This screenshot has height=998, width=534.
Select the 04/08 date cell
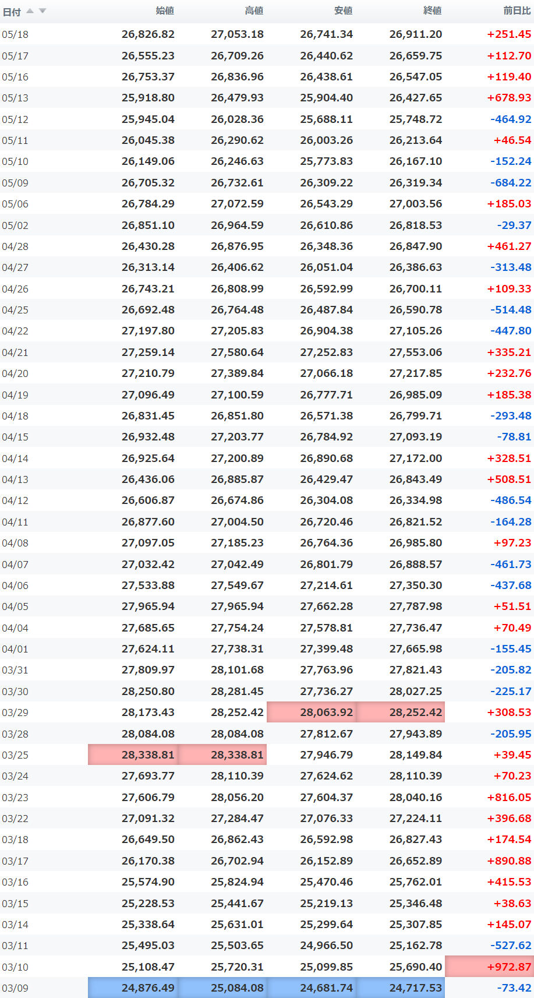(15, 543)
